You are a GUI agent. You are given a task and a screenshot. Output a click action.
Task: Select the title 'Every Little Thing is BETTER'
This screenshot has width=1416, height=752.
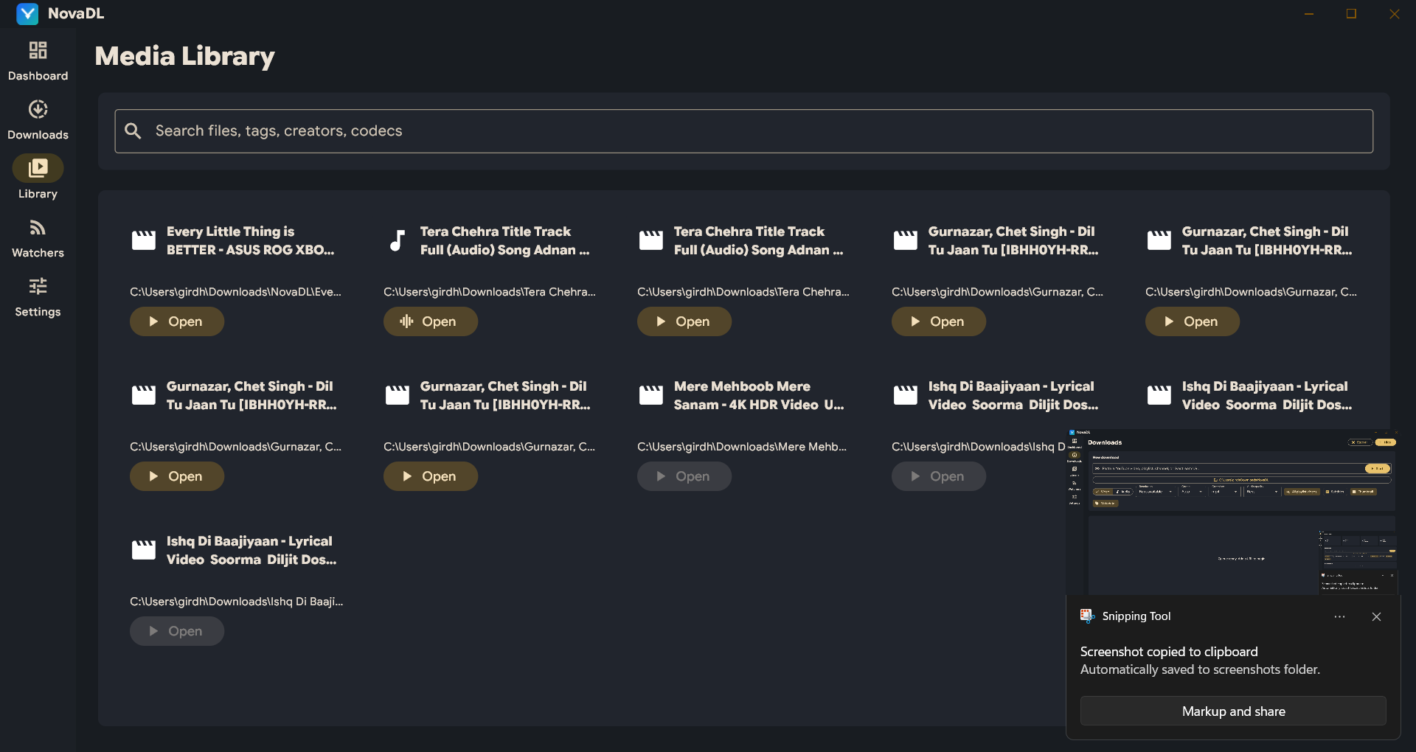click(x=250, y=240)
